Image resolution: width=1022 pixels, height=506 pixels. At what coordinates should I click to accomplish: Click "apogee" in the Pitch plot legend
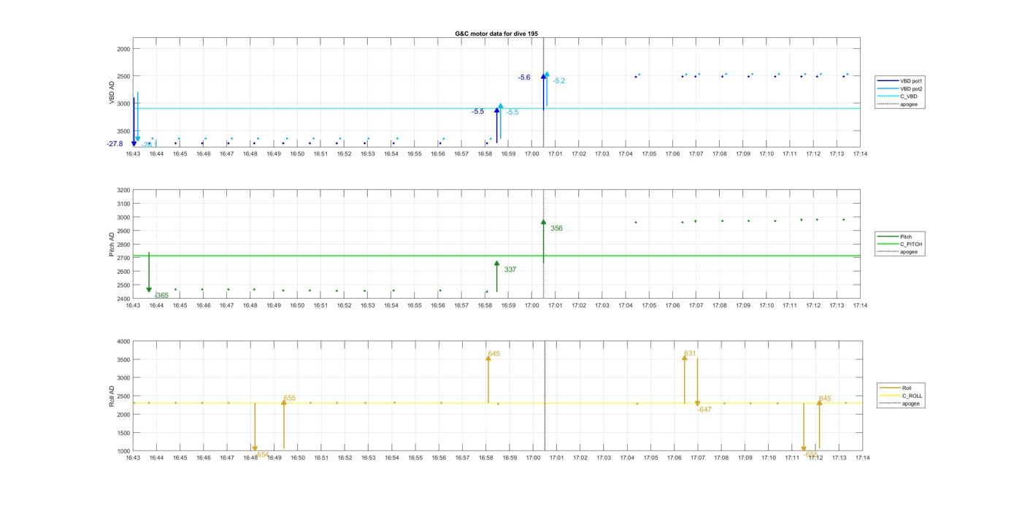(x=898, y=252)
